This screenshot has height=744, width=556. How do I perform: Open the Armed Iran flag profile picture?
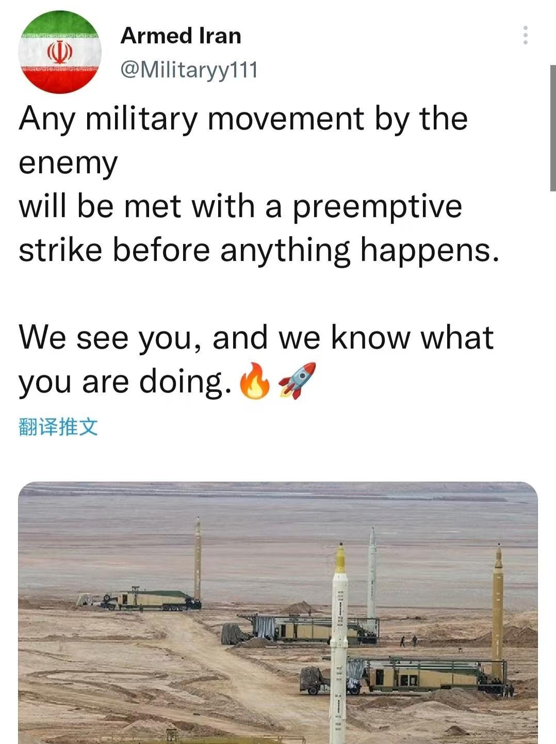click(60, 53)
